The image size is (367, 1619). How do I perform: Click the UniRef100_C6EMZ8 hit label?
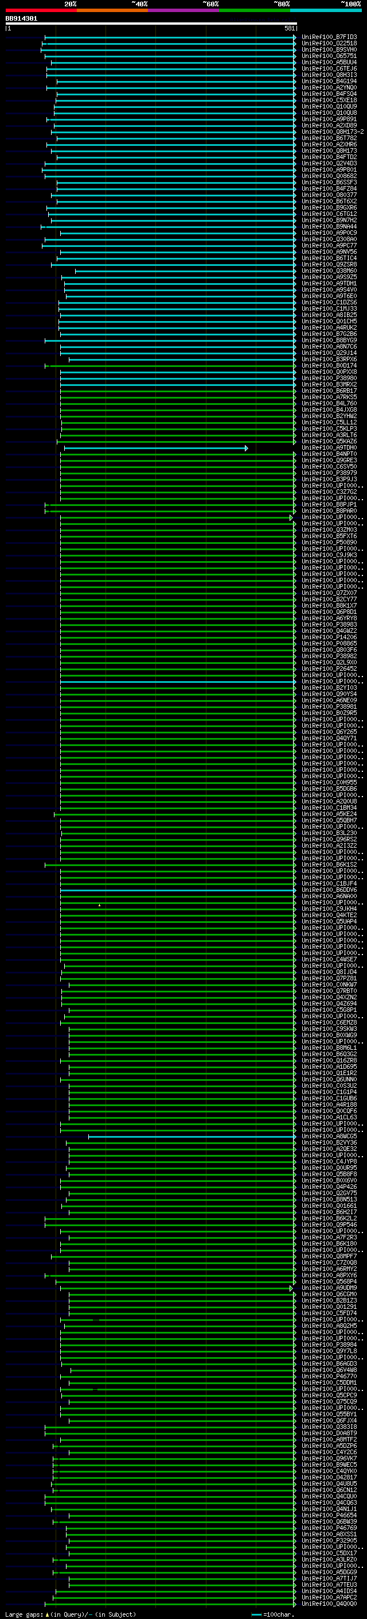tap(329, 1022)
